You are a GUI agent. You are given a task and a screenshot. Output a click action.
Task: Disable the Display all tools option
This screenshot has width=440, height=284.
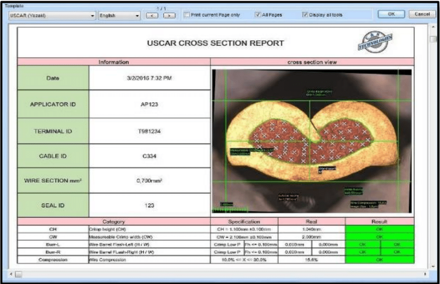pyautogui.click(x=305, y=14)
